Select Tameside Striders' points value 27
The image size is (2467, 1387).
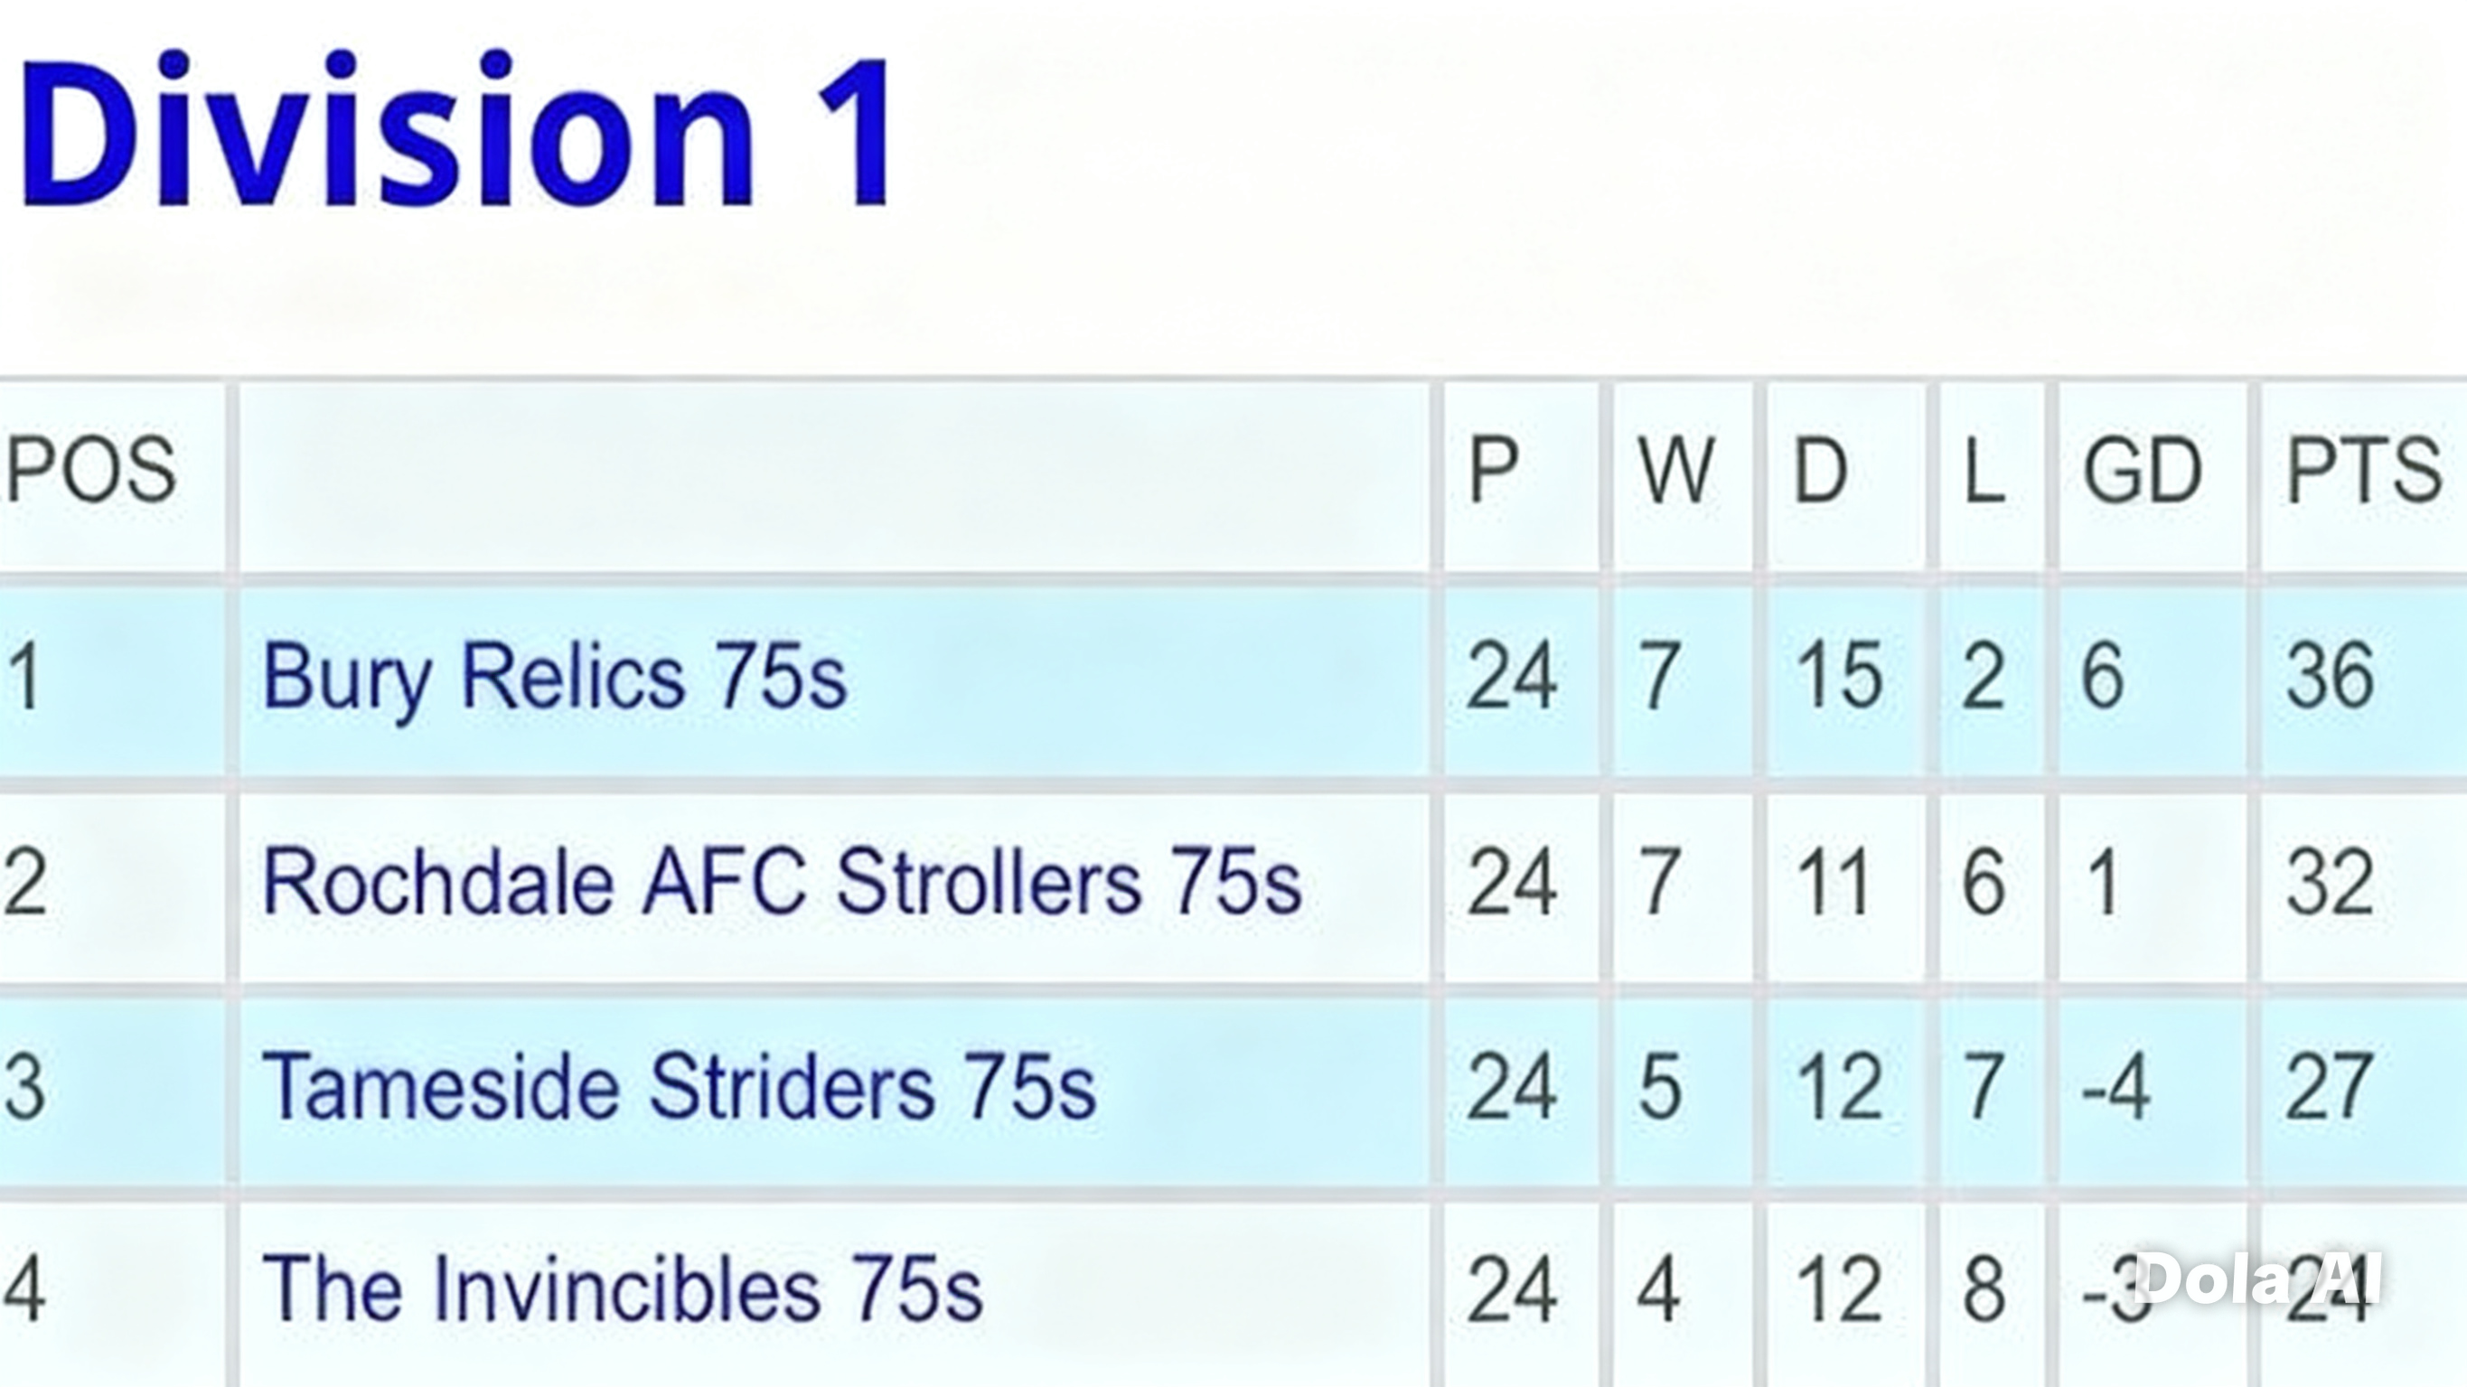(x=2330, y=1086)
